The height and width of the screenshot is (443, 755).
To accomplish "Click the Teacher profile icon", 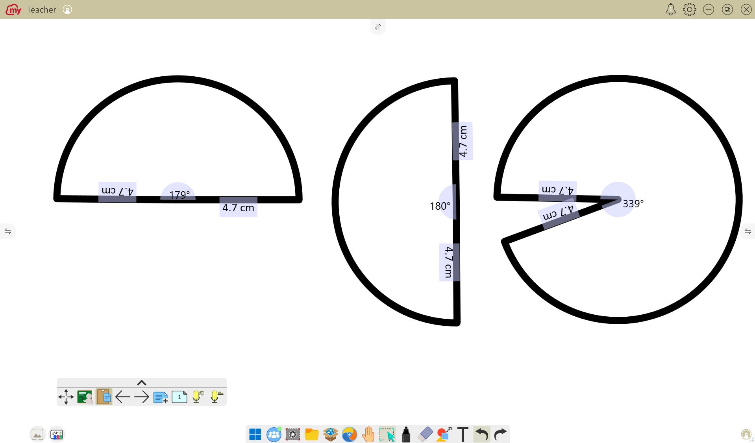I will tap(68, 9).
